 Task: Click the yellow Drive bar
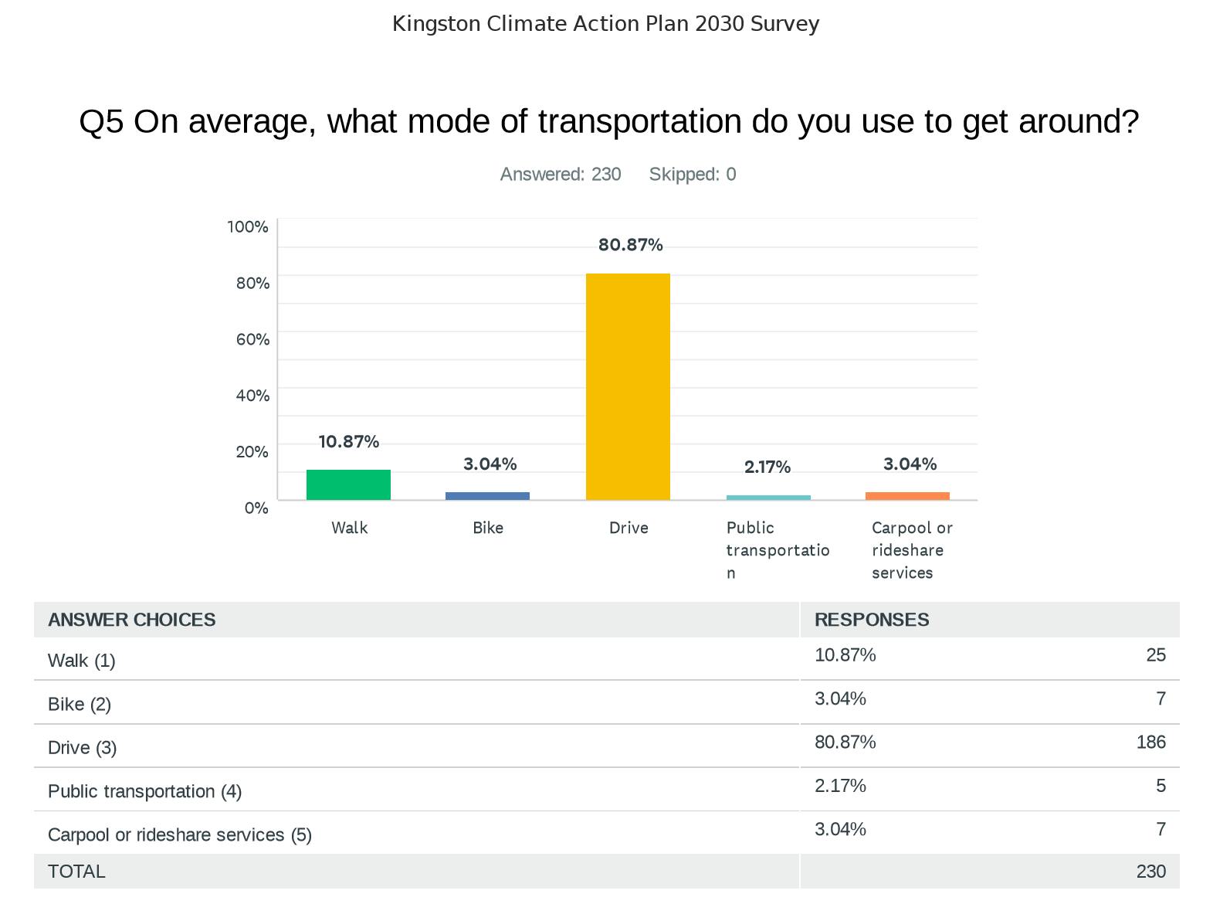(x=628, y=386)
